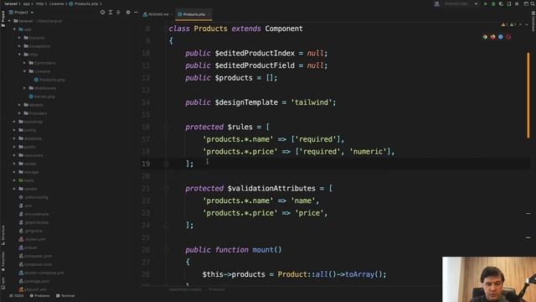The image size is (536, 302).
Task: Fold the mount function at line 26
Action: 166,250
